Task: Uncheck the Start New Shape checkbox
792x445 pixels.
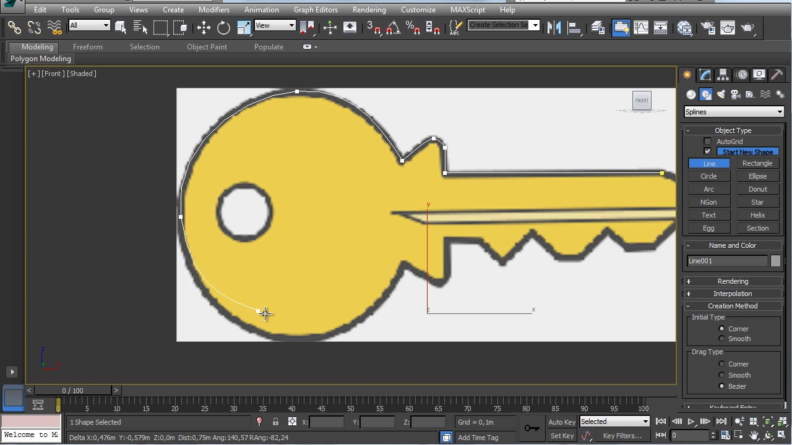Action: tap(707, 151)
